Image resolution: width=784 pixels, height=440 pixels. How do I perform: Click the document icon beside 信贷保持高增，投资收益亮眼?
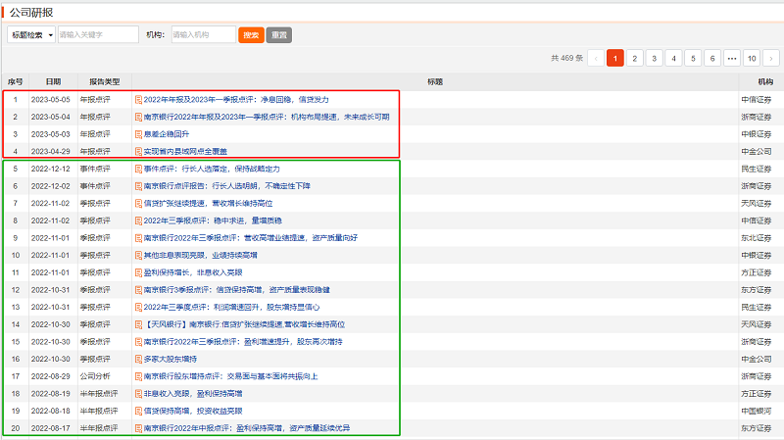pos(138,411)
